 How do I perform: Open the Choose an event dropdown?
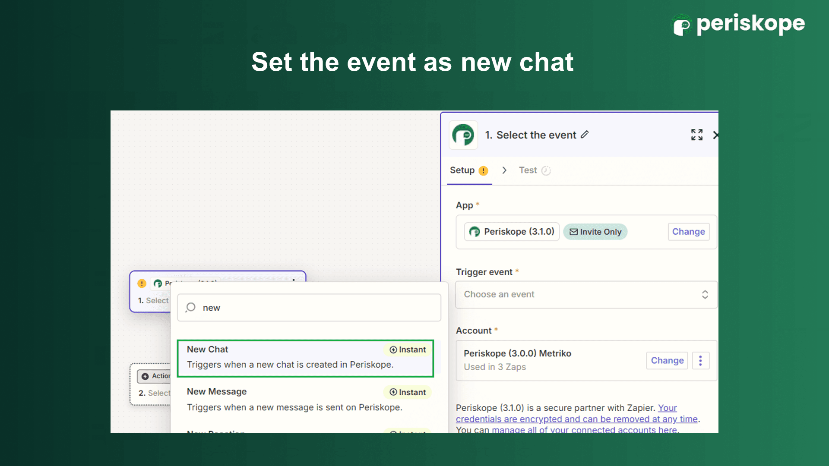pos(586,294)
